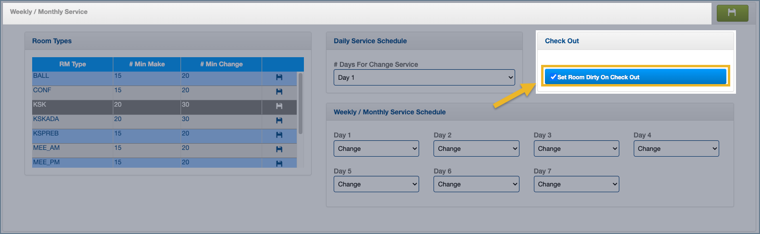The image size is (760, 234).
Task: Click the RM Type column header
Action: point(72,64)
